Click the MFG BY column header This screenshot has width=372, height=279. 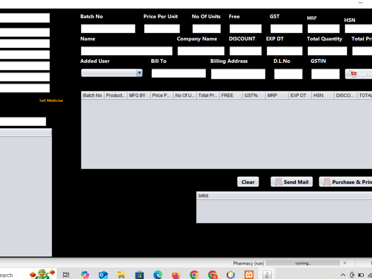pyautogui.click(x=138, y=95)
